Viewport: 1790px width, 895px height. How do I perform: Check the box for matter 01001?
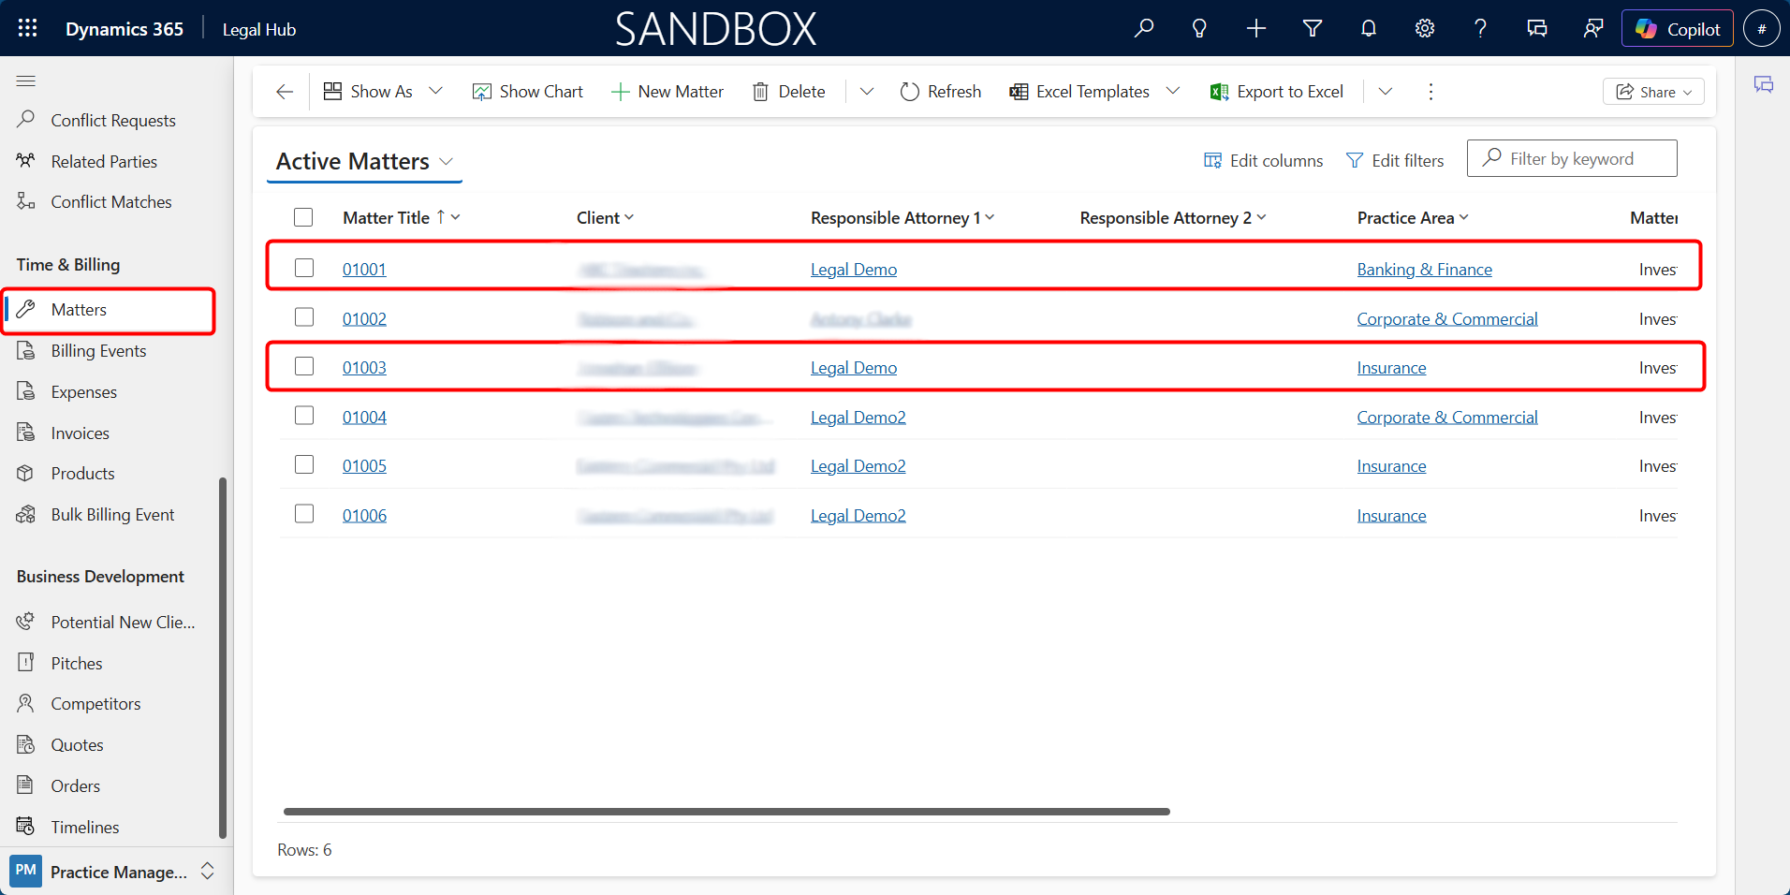(x=304, y=268)
